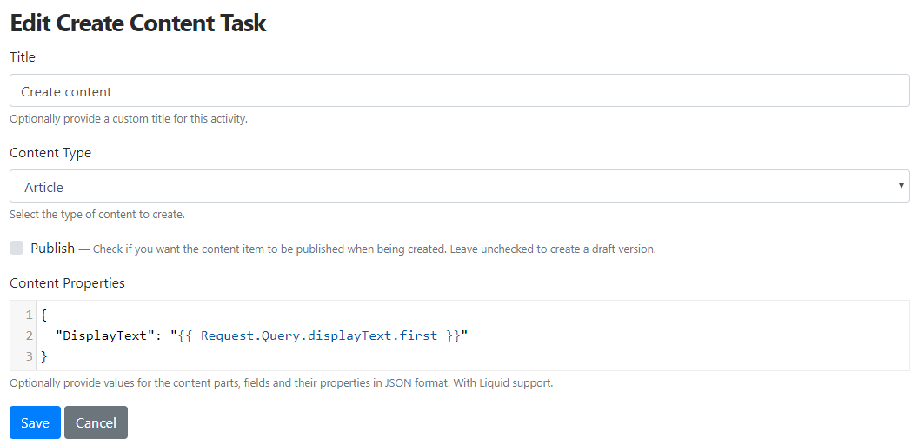Click the dropdown arrow beside Article
The image size is (918, 445).
click(x=901, y=186)
